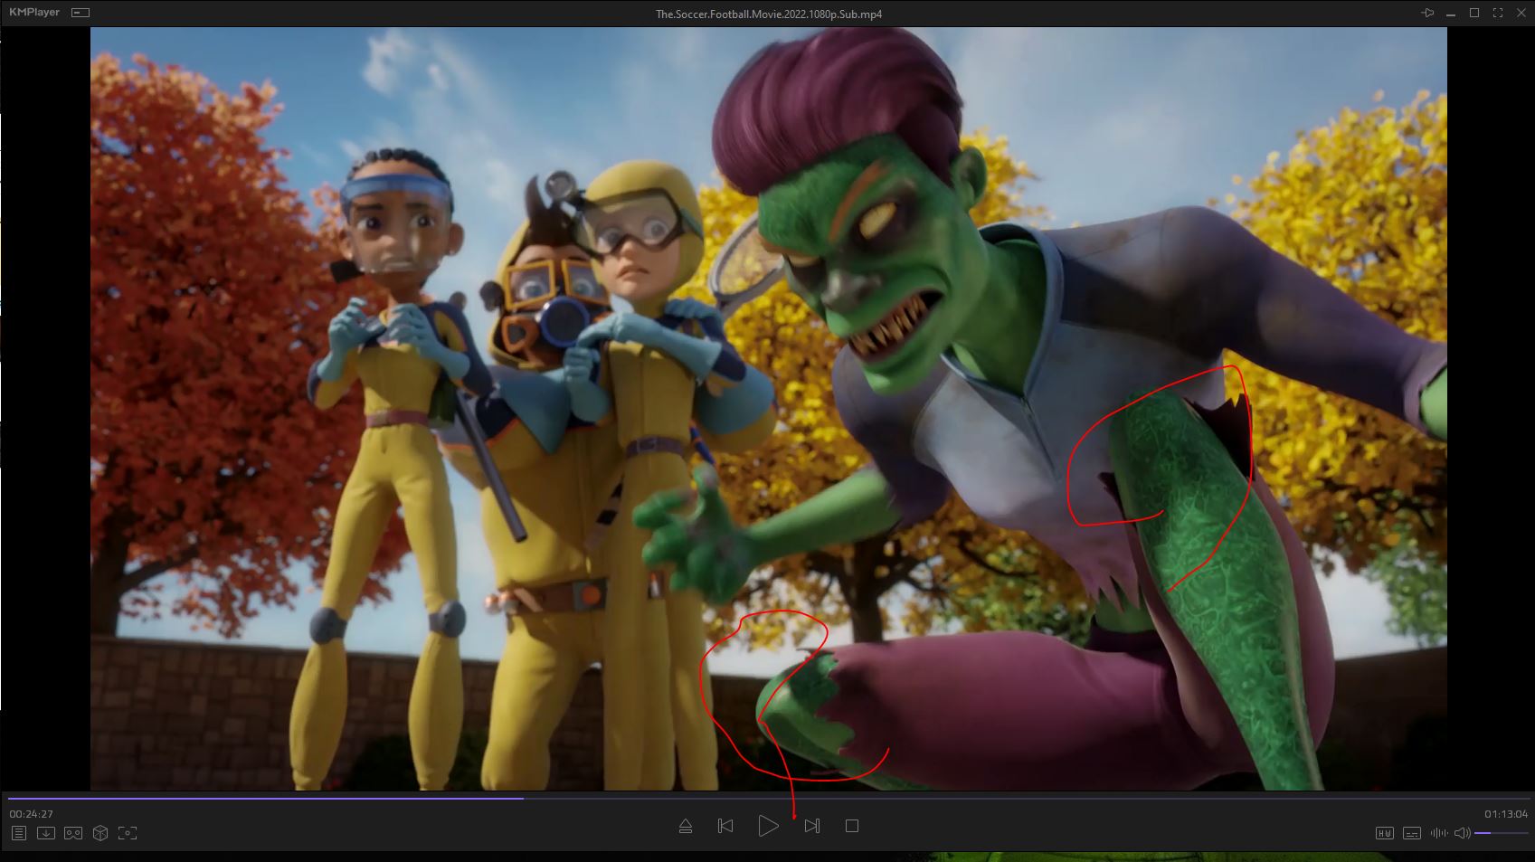Capture a frame with the screenshot icon
This screenshot has height=862, width=1535.
(128, 833)
